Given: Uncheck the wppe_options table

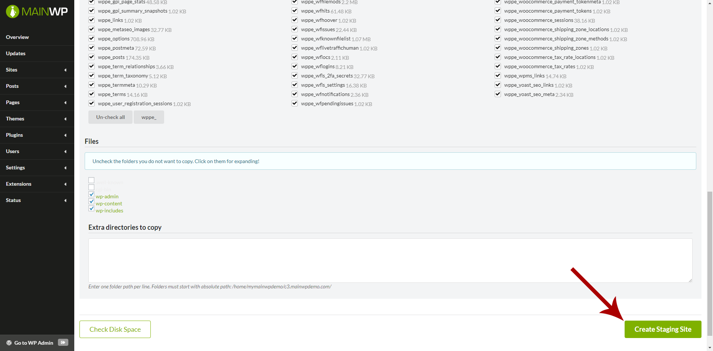Looking at the screenshot, I should (x=91, y=38).
